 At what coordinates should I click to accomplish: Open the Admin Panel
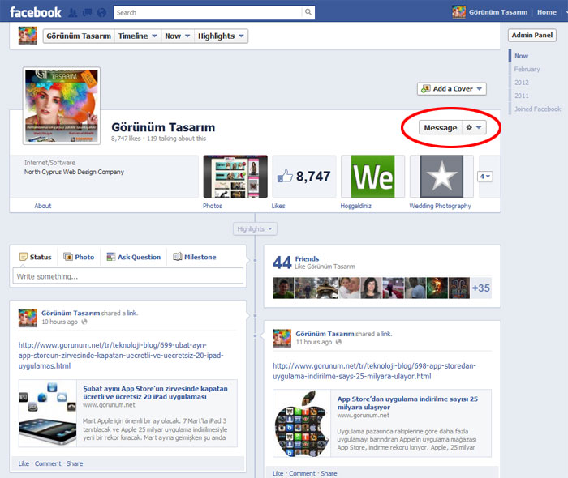click(x=531, y=35)
